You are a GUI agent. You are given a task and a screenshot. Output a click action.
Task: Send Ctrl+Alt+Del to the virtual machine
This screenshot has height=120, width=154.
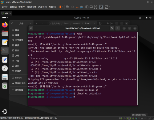click(67, 7)
